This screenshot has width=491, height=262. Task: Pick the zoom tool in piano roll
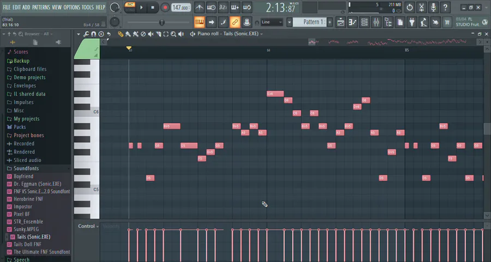point(173,34)
